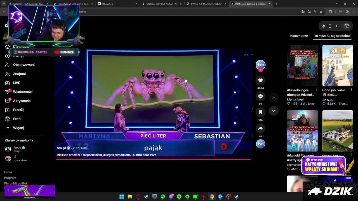Switch to Sprzedaj skiny CS2 tab
The width and height of the screenshot is (358, 201).
click(162, 4)
